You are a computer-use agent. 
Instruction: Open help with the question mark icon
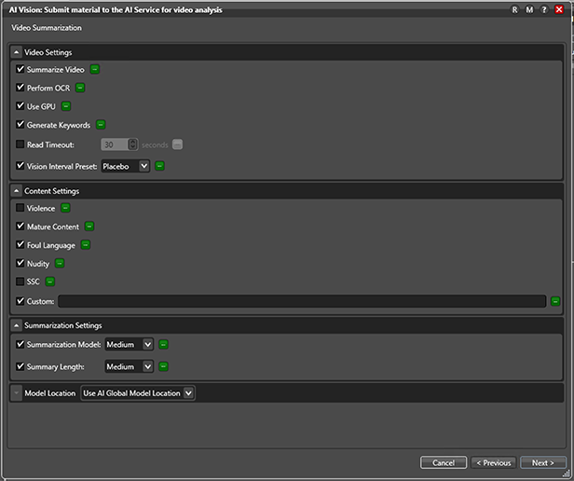point(544,10)
